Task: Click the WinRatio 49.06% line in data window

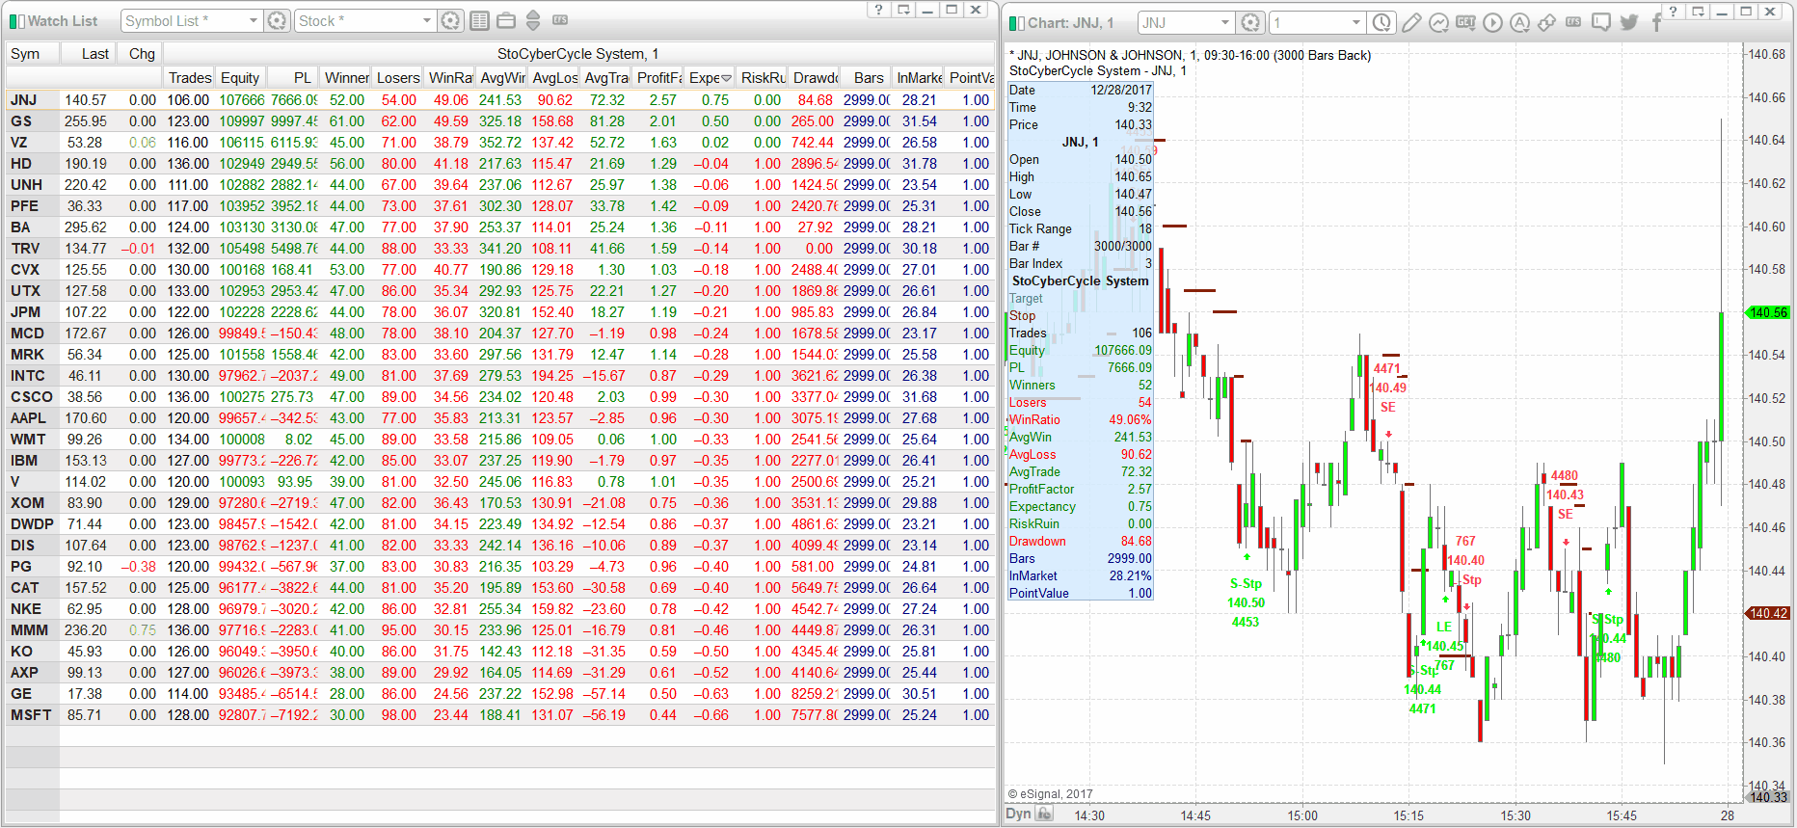Action: [x=1080, y=420]
